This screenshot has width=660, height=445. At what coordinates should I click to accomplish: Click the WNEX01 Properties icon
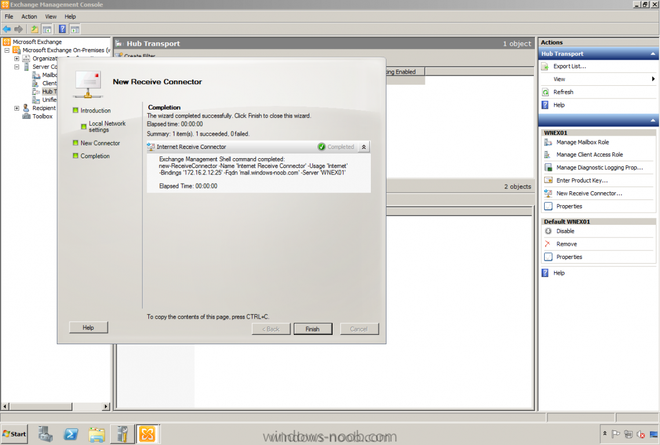click(x=548, y=206)
